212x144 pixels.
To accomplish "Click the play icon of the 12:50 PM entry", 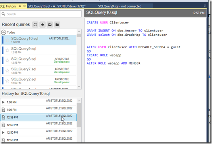I will click(x=3, y=132).
